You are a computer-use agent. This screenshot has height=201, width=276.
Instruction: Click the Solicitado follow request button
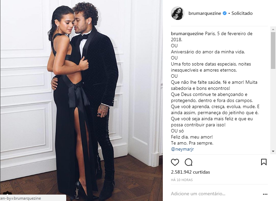(x=242, y=13)
